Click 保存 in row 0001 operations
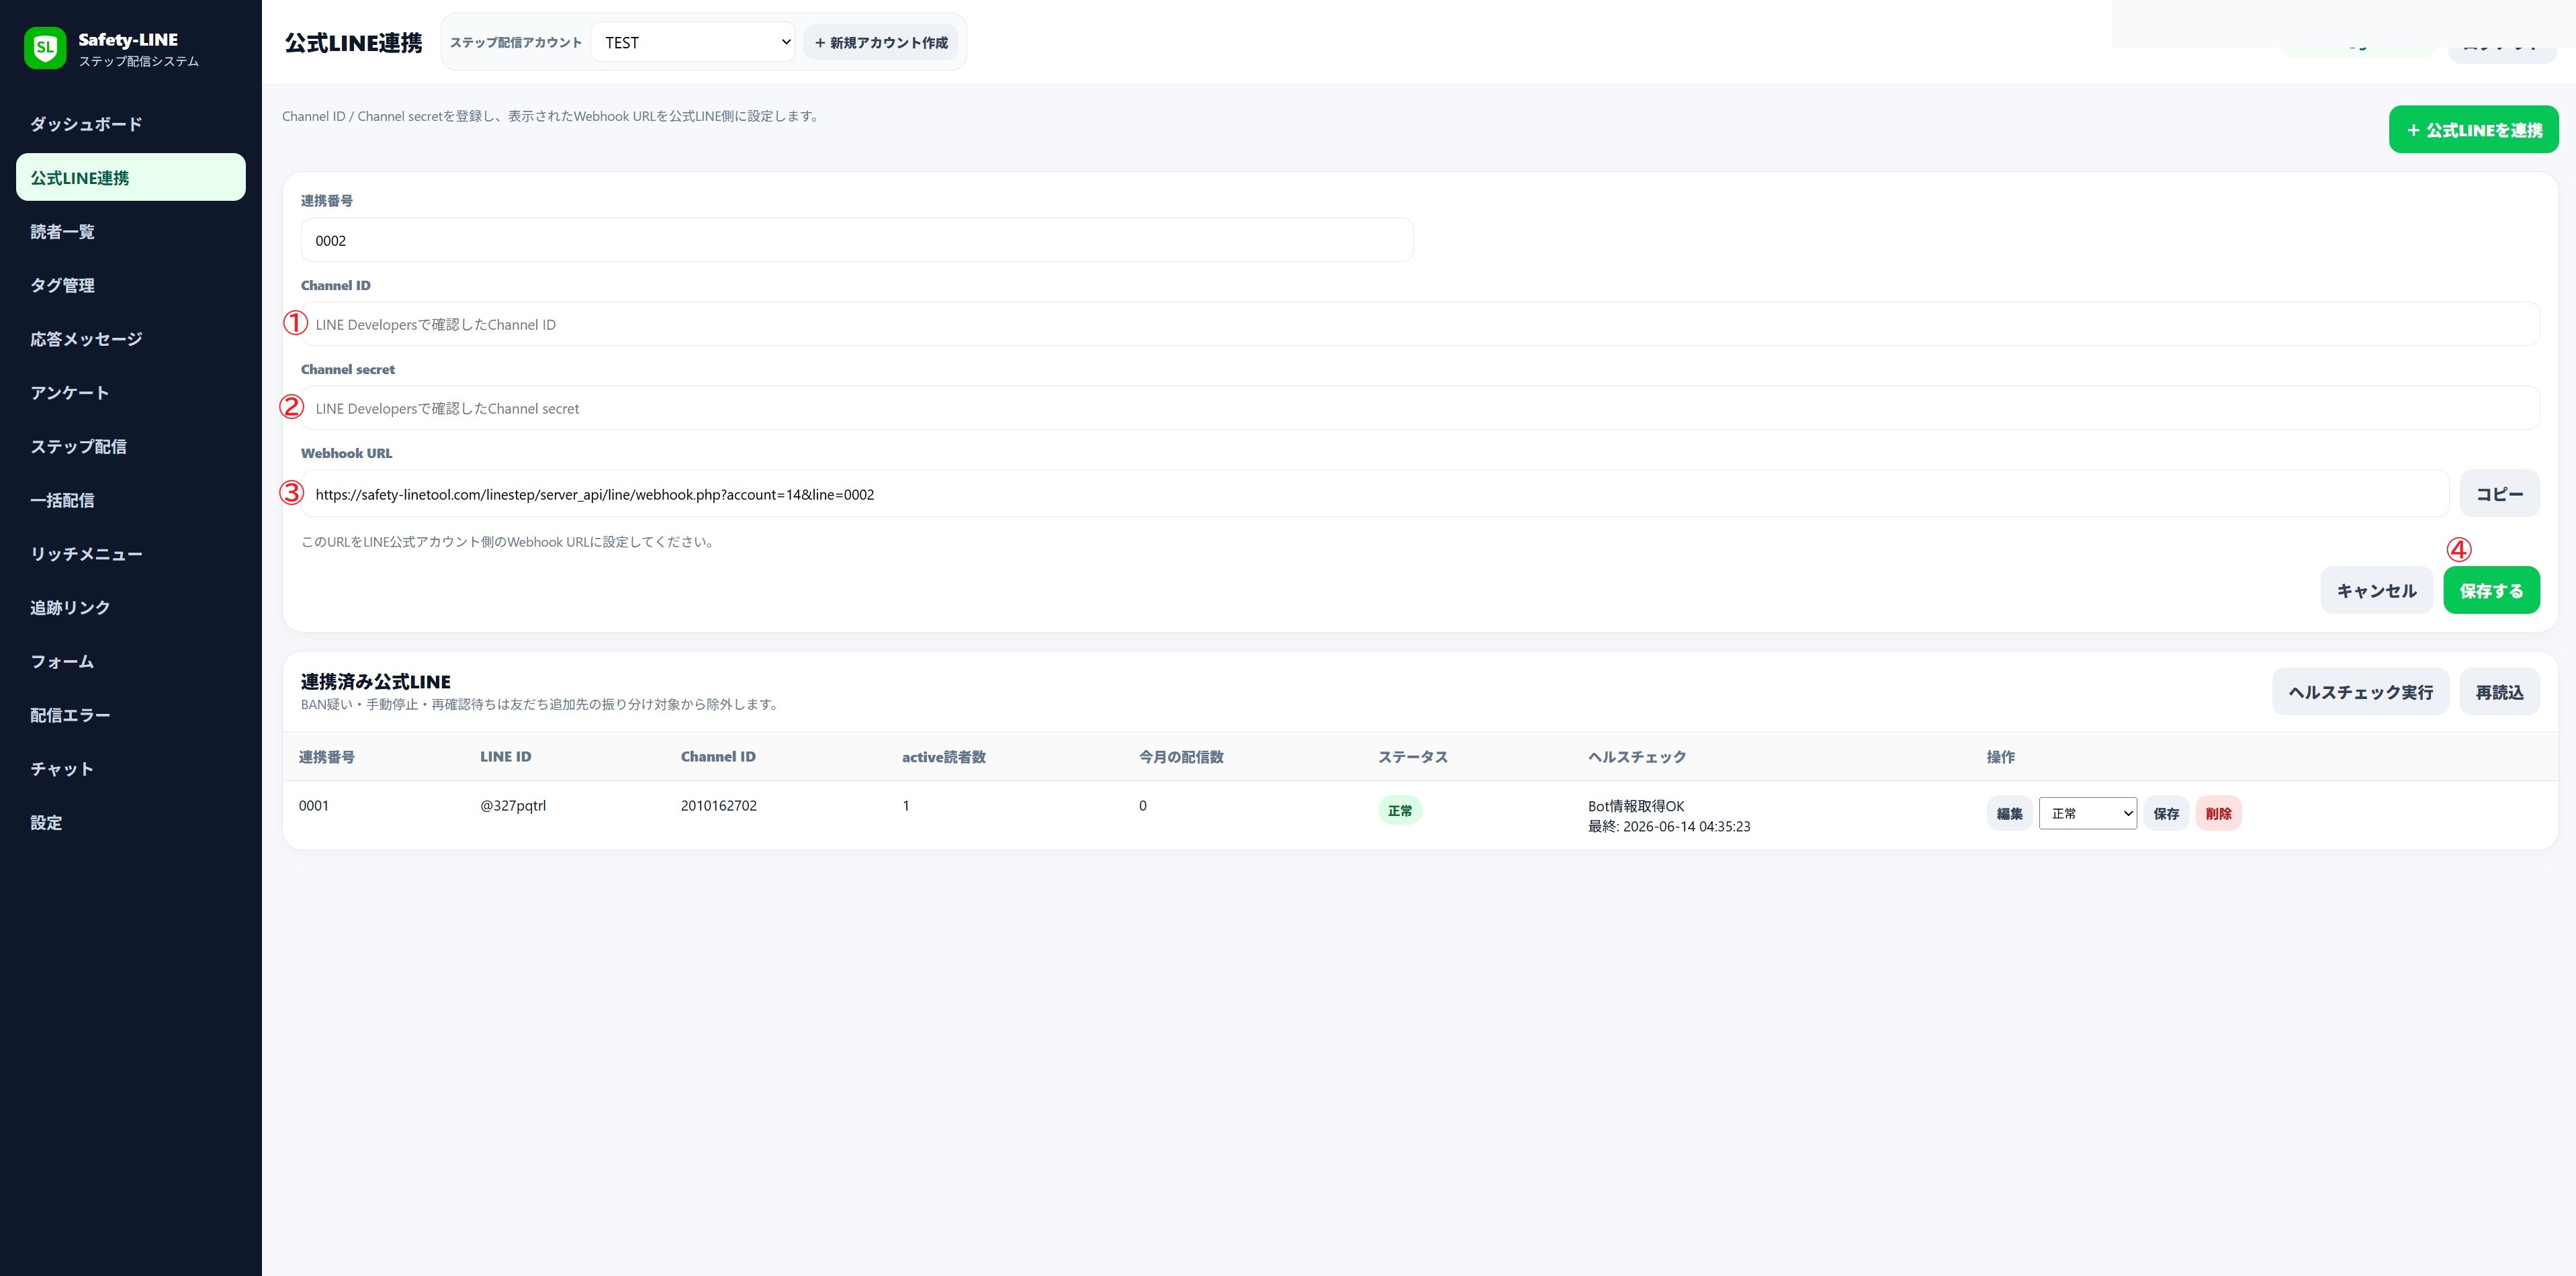The height and width of the screenshot is (1276, 2576). (2166, 813)
